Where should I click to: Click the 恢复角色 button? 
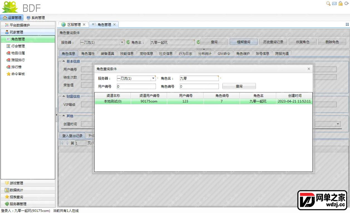tap(303, 42)
